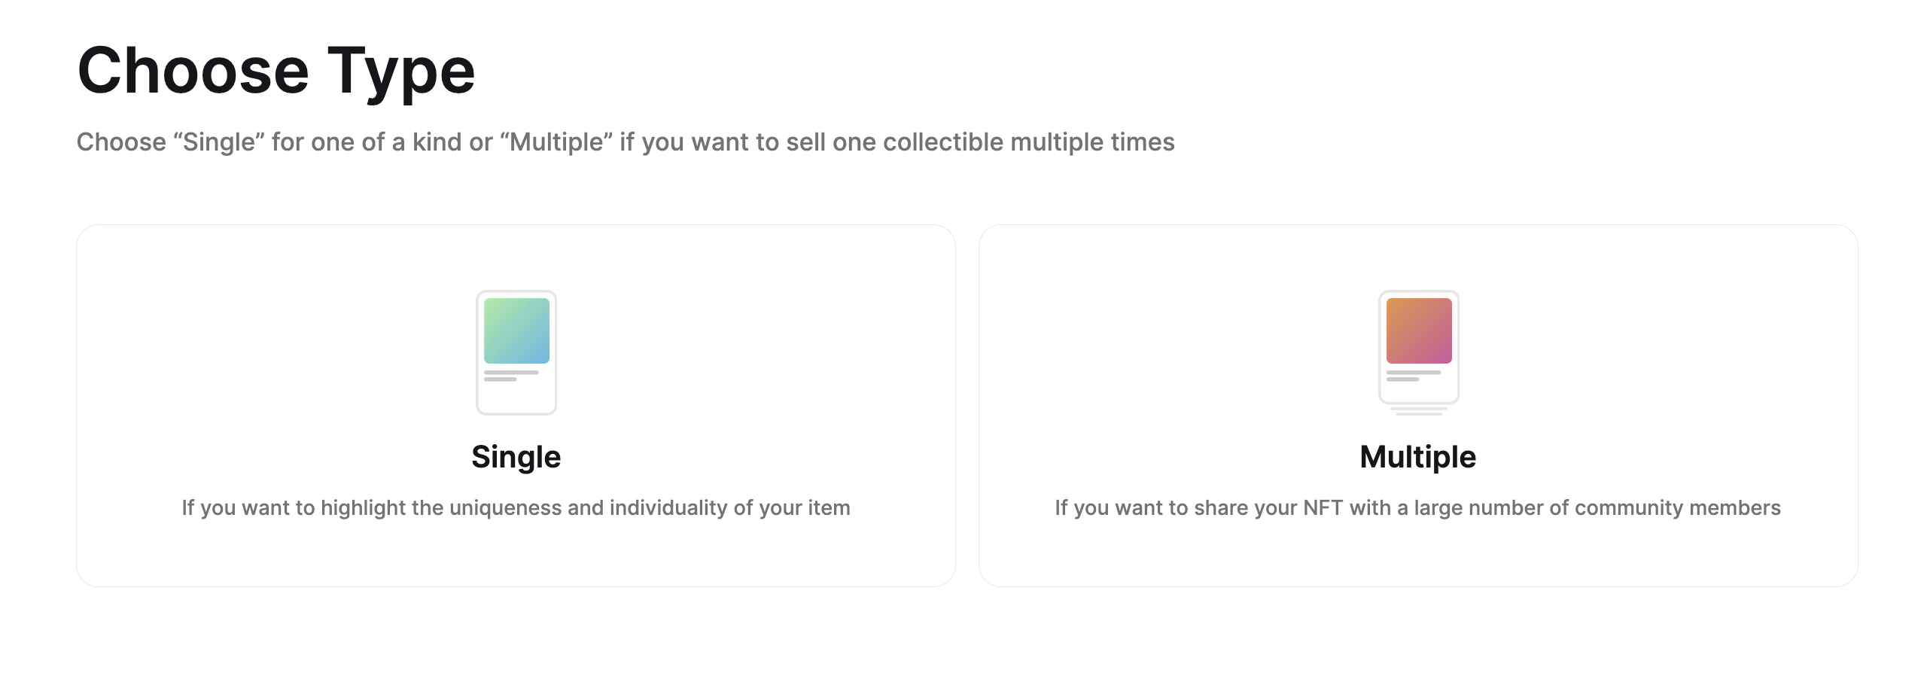Click the subtitle explaining Single versus Multiple
Viewport: 1930px width, 673px height.
[x=626, y=142]
